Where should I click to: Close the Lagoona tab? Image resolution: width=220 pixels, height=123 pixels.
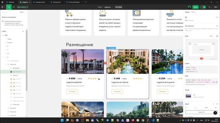point(30,2)
